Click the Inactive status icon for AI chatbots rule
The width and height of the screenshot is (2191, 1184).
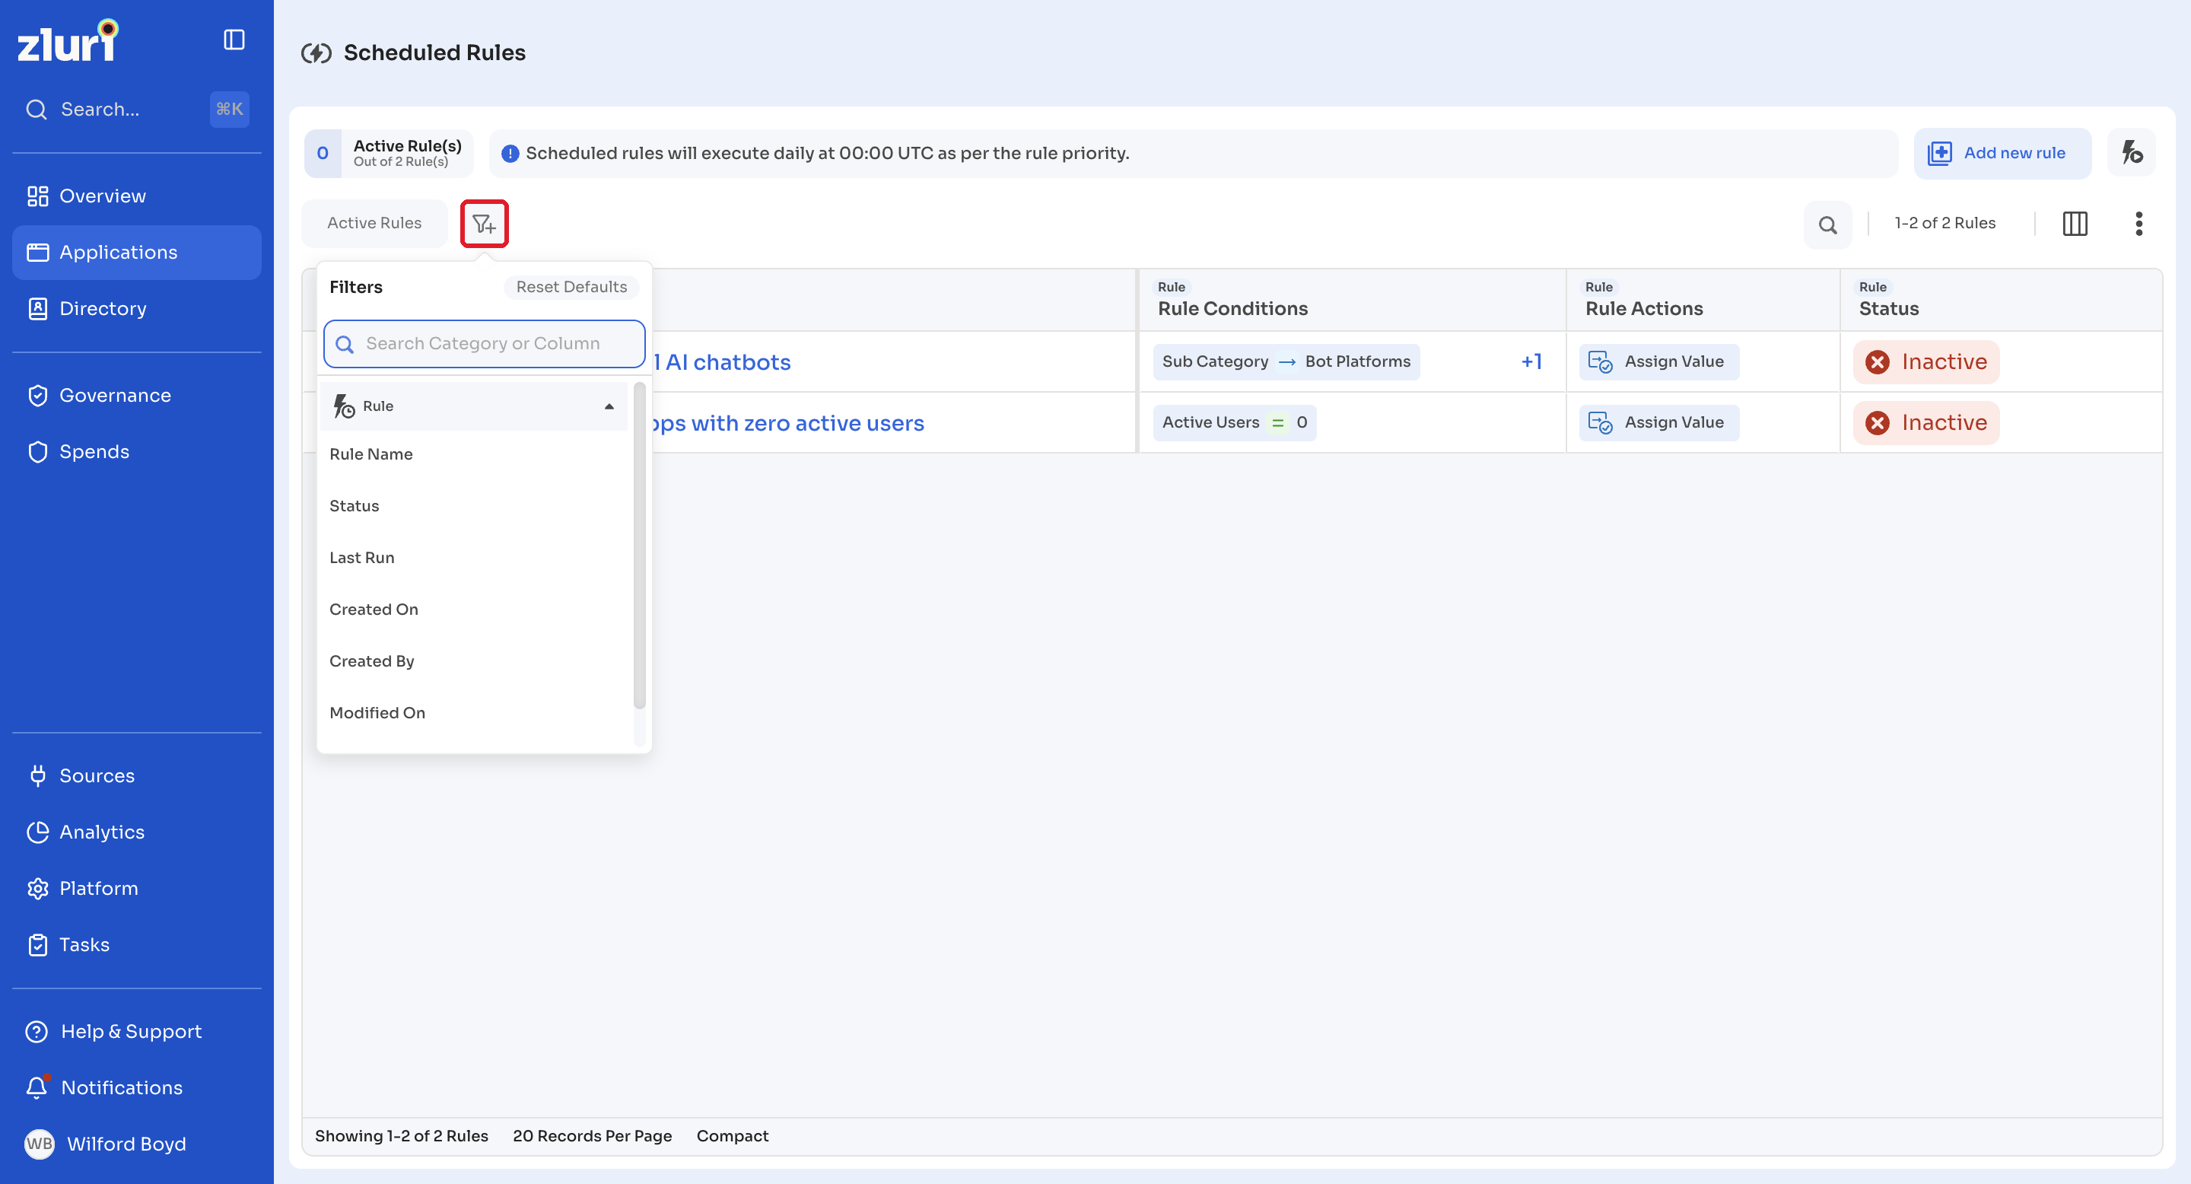pyautogui.click(x=1877, y=362)
